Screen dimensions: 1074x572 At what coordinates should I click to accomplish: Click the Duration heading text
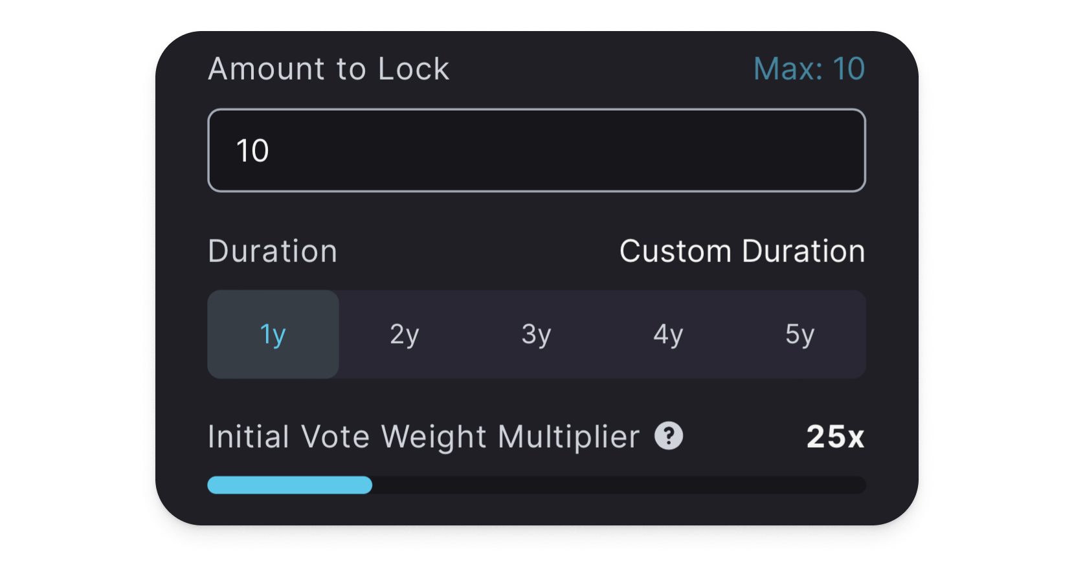tap(273, 251)
